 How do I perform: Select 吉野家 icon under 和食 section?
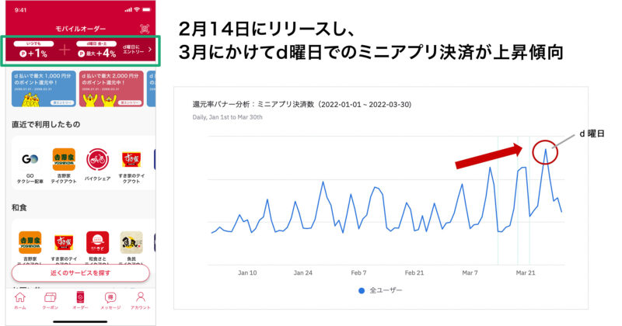tap(30, 242)
